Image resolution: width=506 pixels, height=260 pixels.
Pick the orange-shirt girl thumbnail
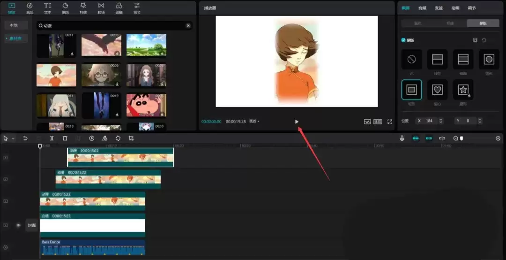pos(57,76)
